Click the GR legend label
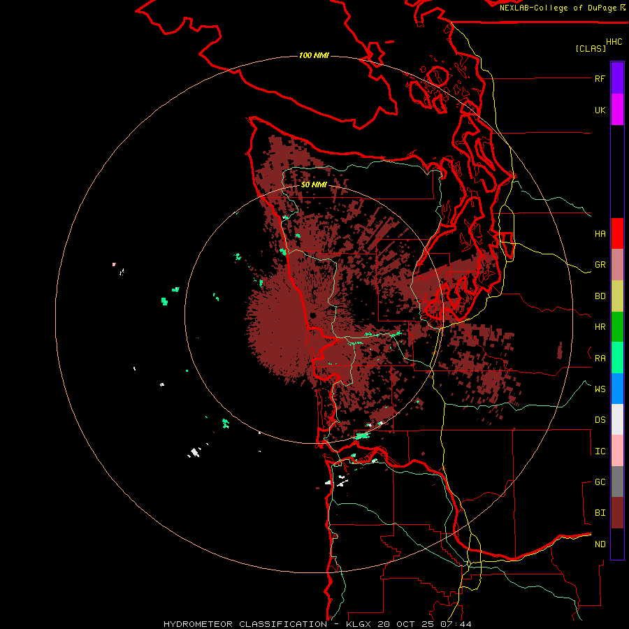 click(x=600, y=265)
